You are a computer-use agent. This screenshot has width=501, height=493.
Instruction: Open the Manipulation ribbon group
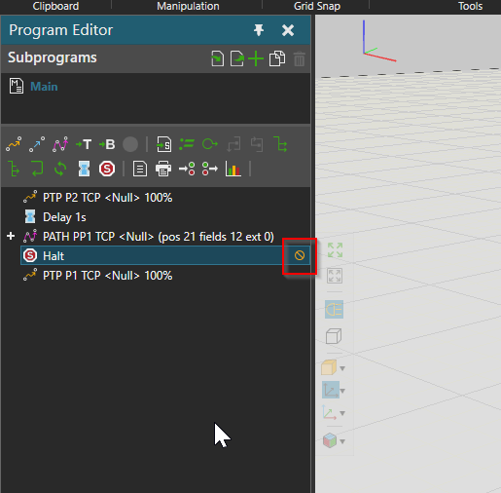click(188, 6)
